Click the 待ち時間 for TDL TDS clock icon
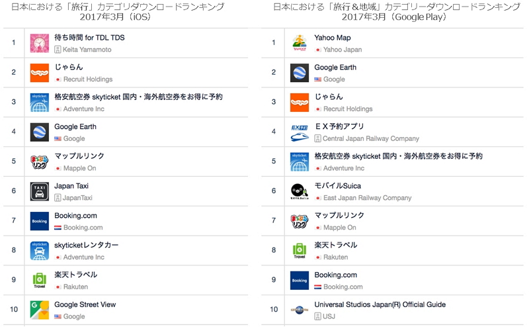The image size is (529, 327). [40, 43]
